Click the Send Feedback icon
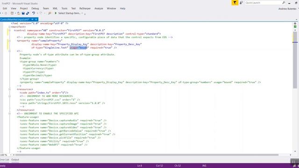The image size is (299, 168). 241,3
